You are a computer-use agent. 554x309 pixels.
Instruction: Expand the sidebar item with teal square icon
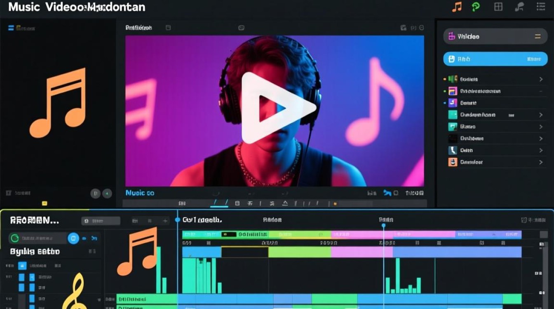point(495,115)
